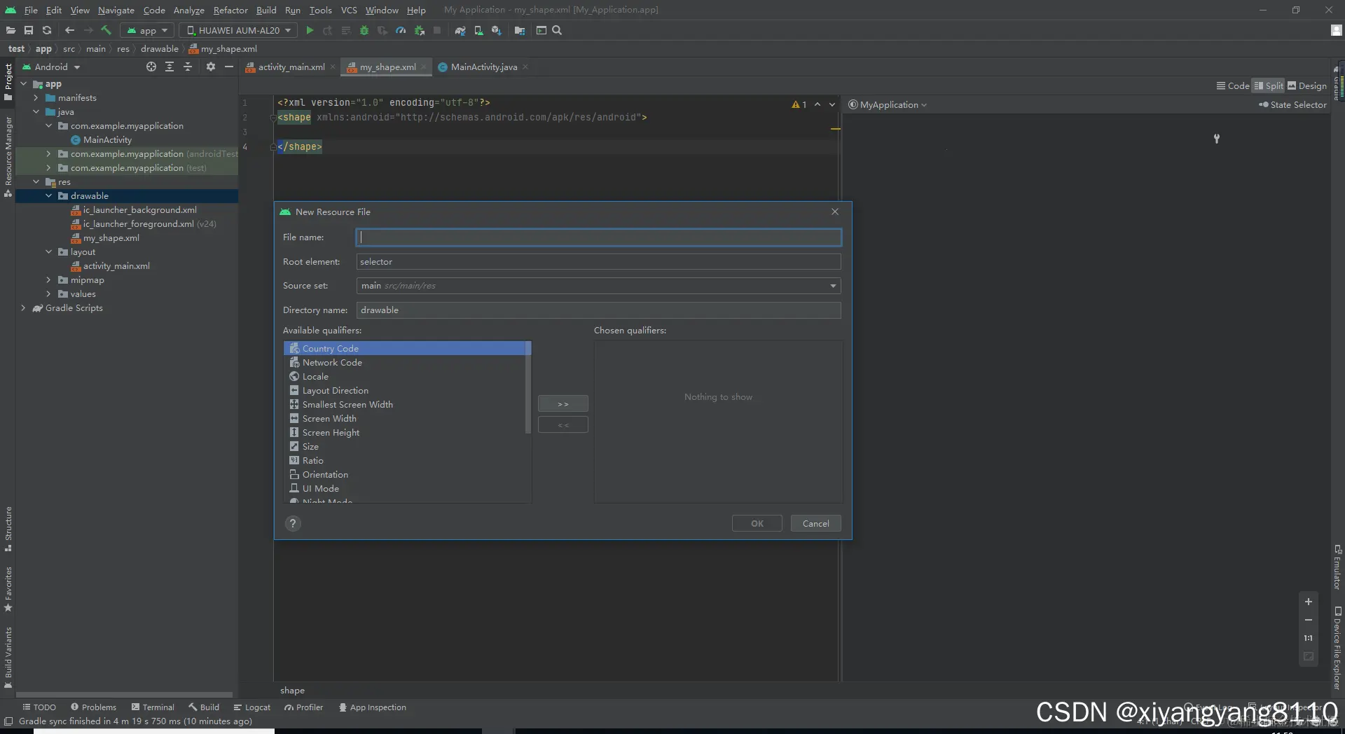Screen dimensions: 1345x734
Task: Close the New Resource File dialog
Action: (x=835, y=212)
